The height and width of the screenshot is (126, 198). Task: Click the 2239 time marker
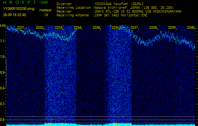click(x=172, y=28)
